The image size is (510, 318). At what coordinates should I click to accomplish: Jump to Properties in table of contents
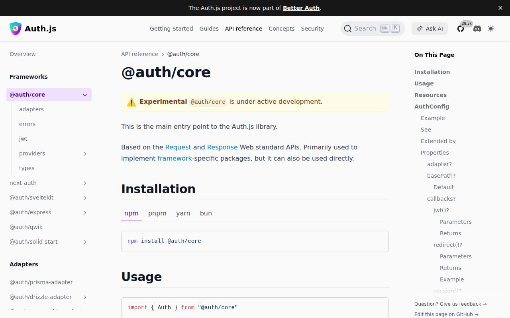click(435, 153)
